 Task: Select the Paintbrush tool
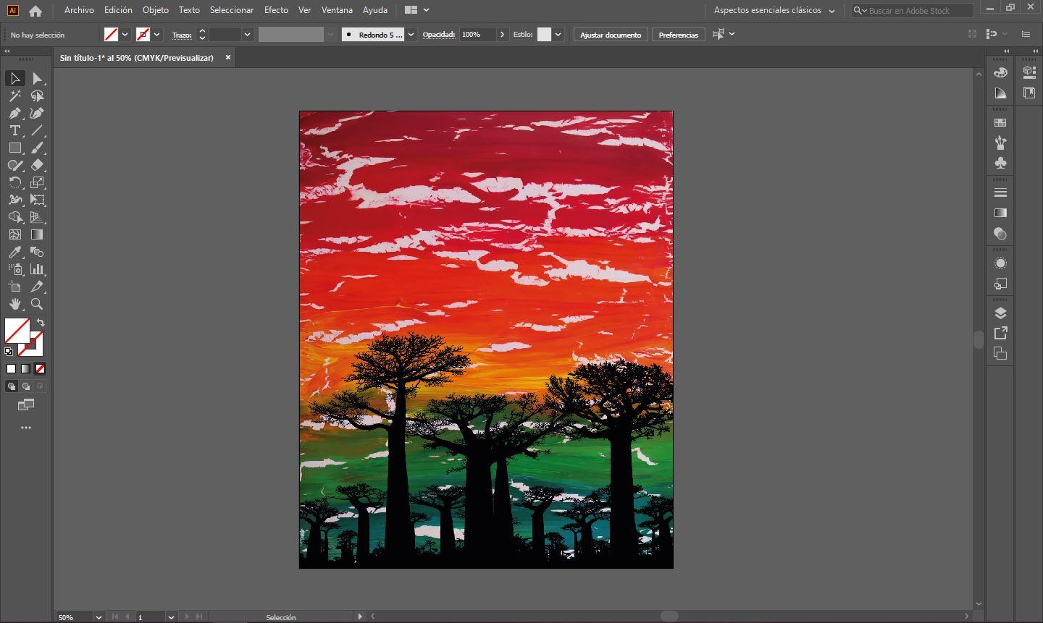tap(37, 148)
